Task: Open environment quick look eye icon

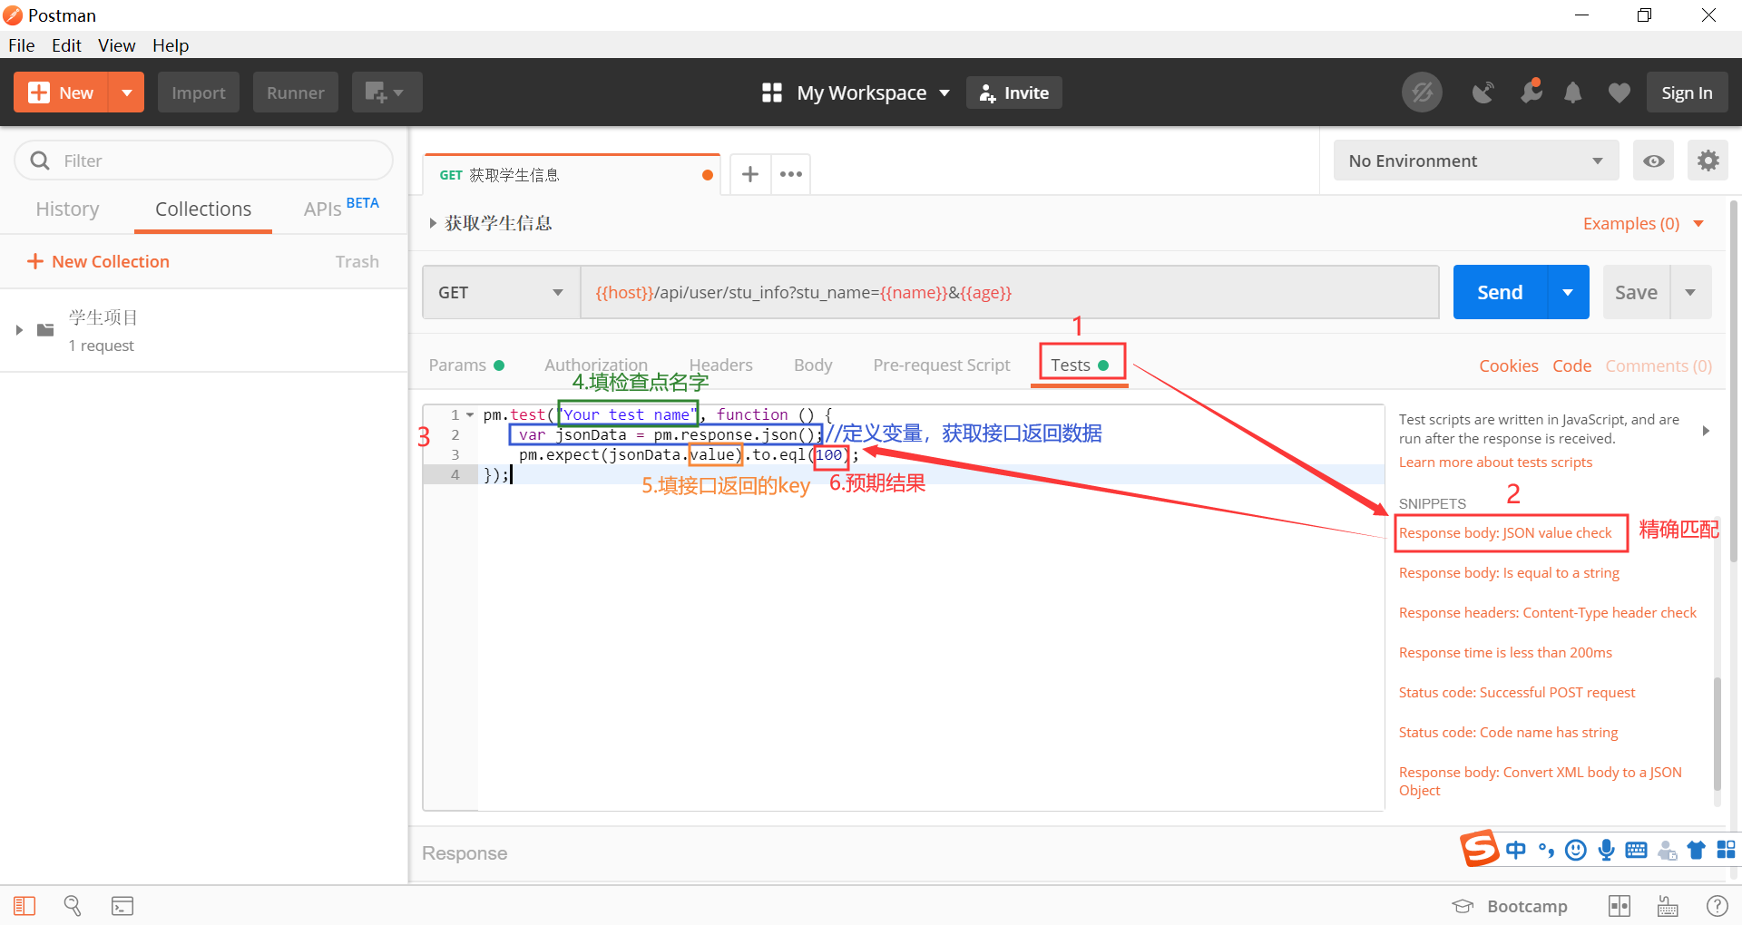Action: pos(1654,161)
